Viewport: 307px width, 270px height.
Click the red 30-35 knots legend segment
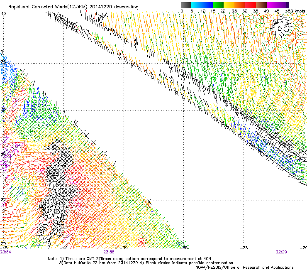click(x=251, y=5)
